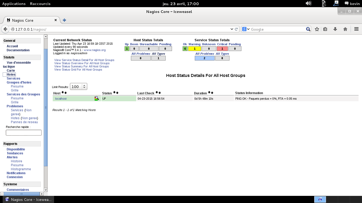Click the volume speaker icon in top panel
This screenshot has height=203, width=362.
[x=308, y=3]
